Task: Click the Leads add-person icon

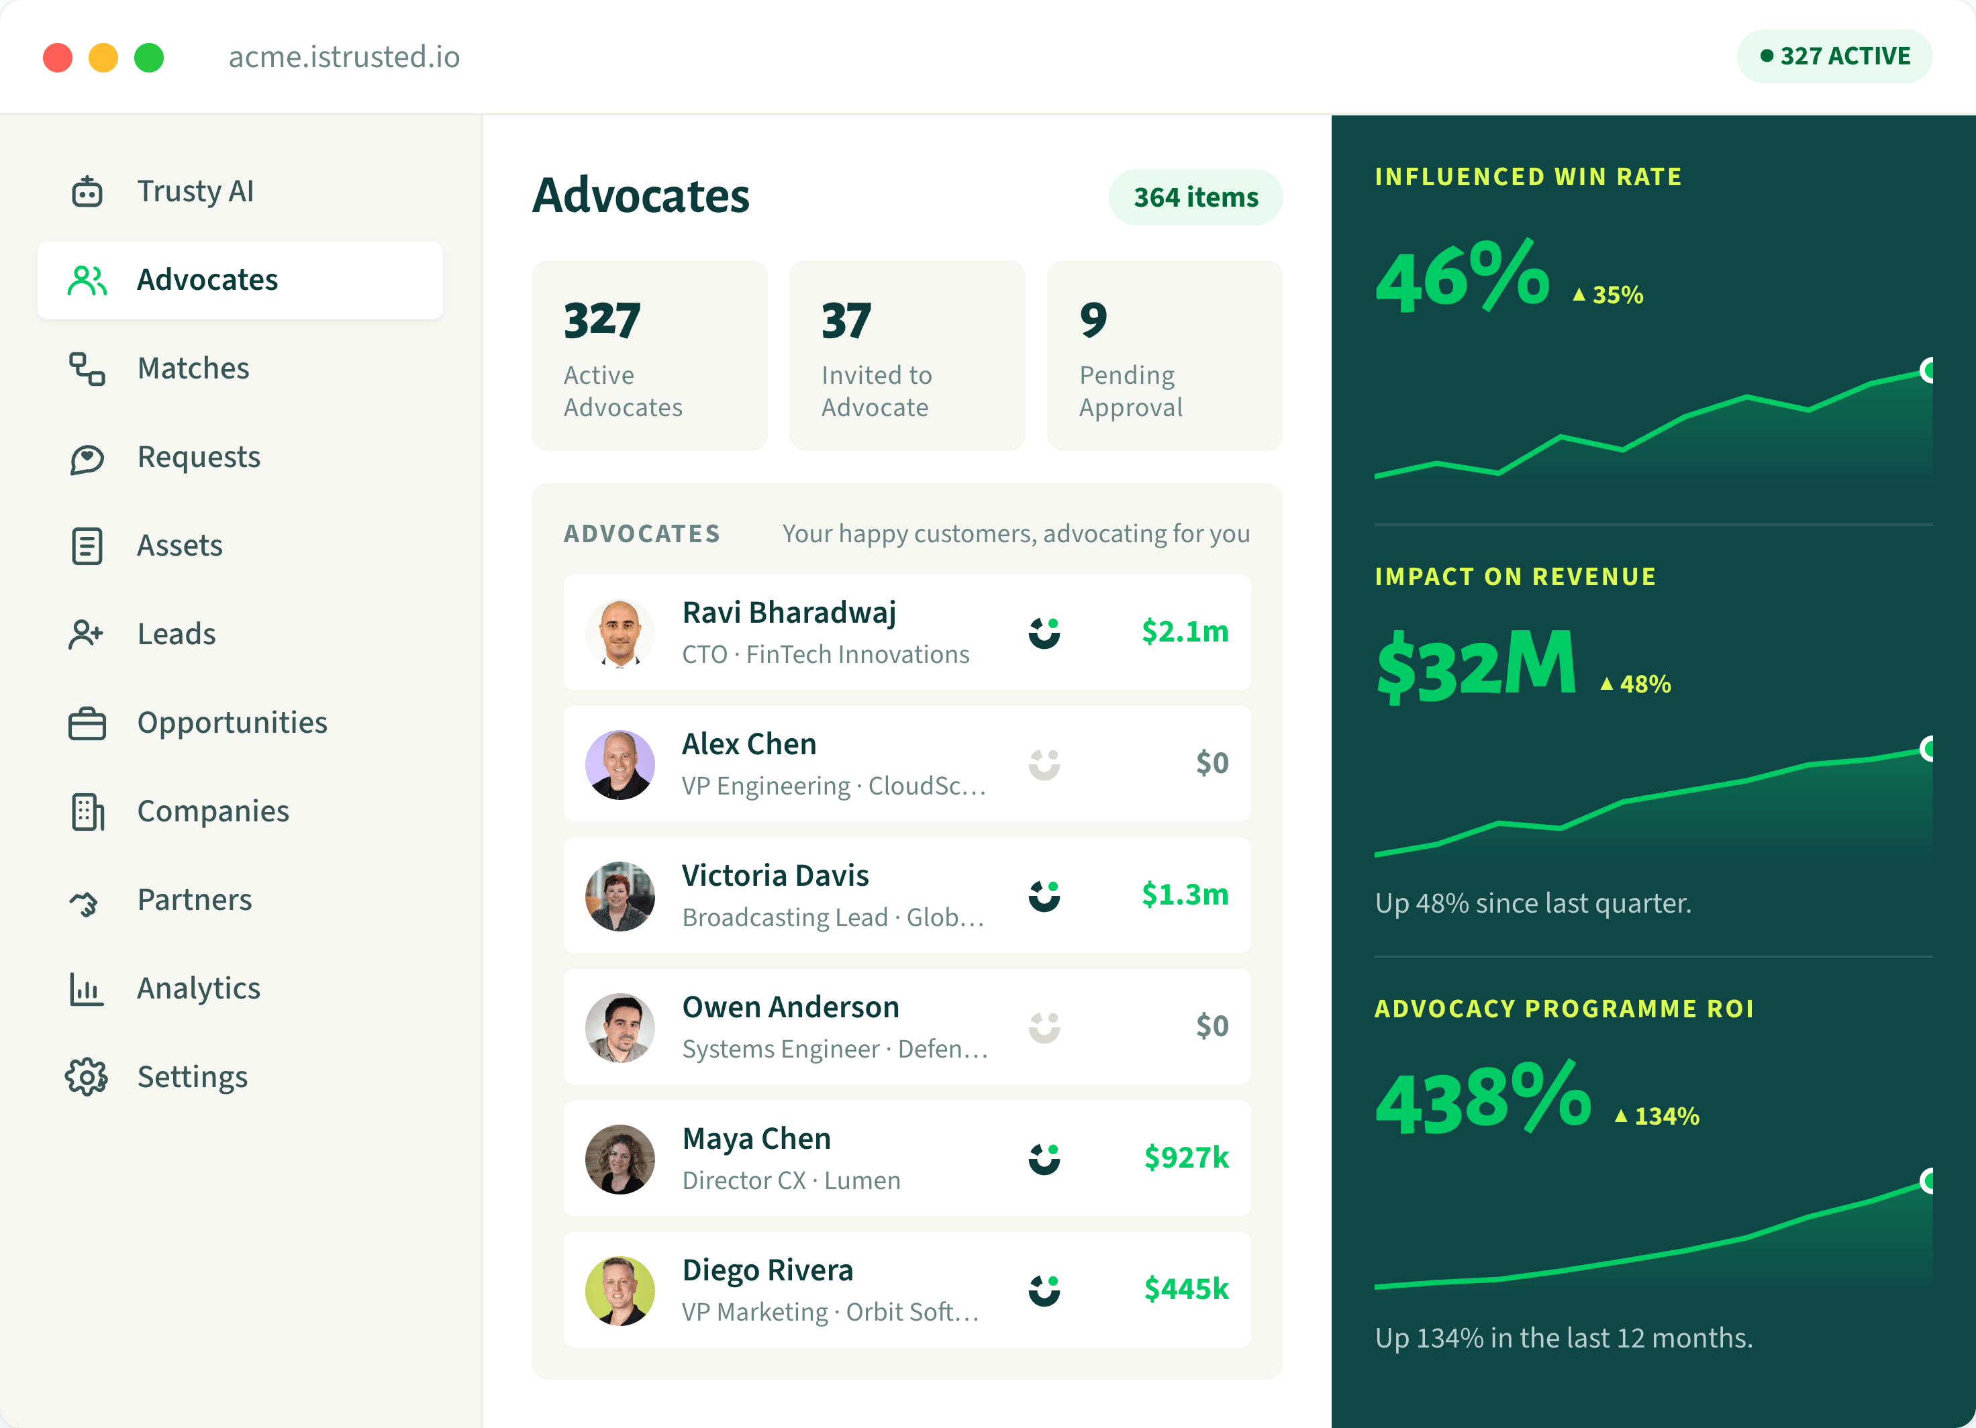Action: [x=87, y=634]
